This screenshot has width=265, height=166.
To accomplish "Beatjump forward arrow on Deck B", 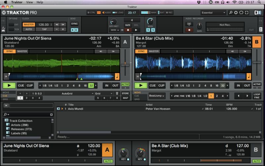I will (x=247, y=96).
